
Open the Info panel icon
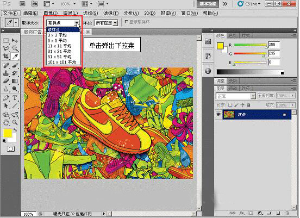point(208,71)
